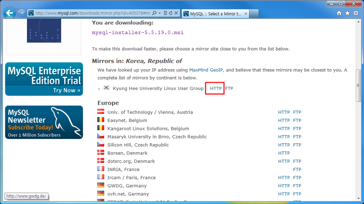Open a new blank tab
Screen dimensions: 364x204
(x=254, y=14)
